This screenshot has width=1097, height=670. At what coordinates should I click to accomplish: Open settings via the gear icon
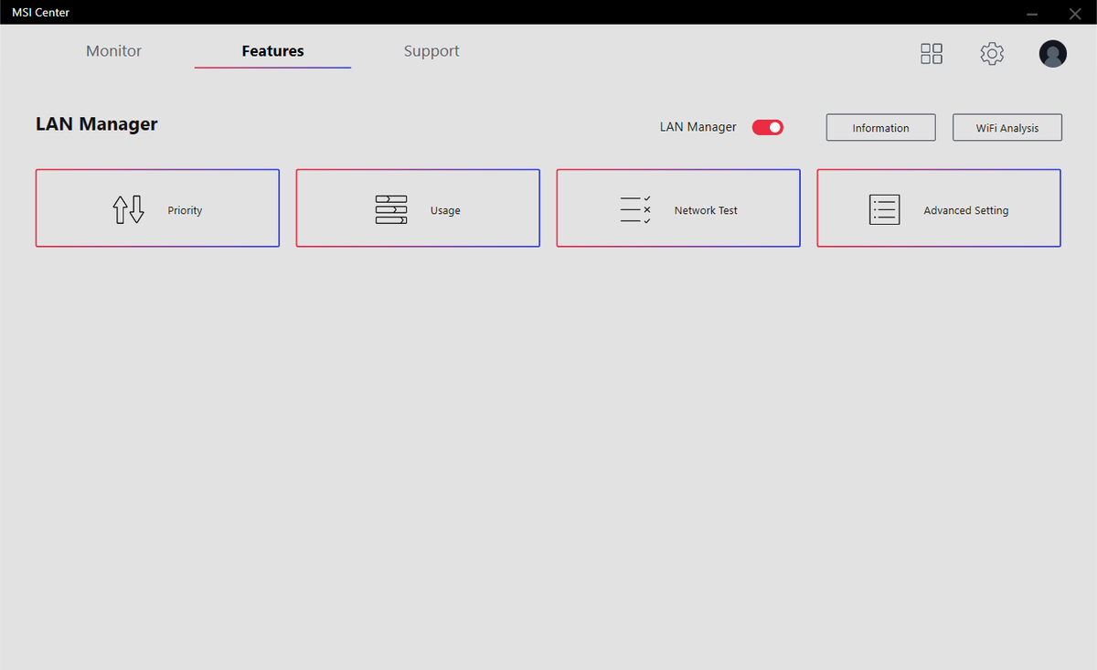pos(992,54)
